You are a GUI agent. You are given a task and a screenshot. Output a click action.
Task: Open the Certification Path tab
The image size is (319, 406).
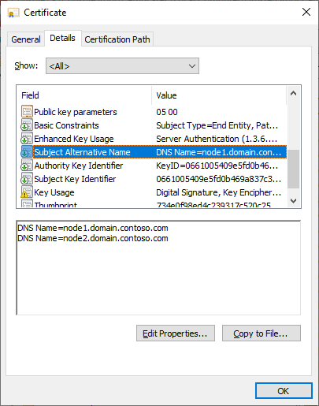[117, 39]
